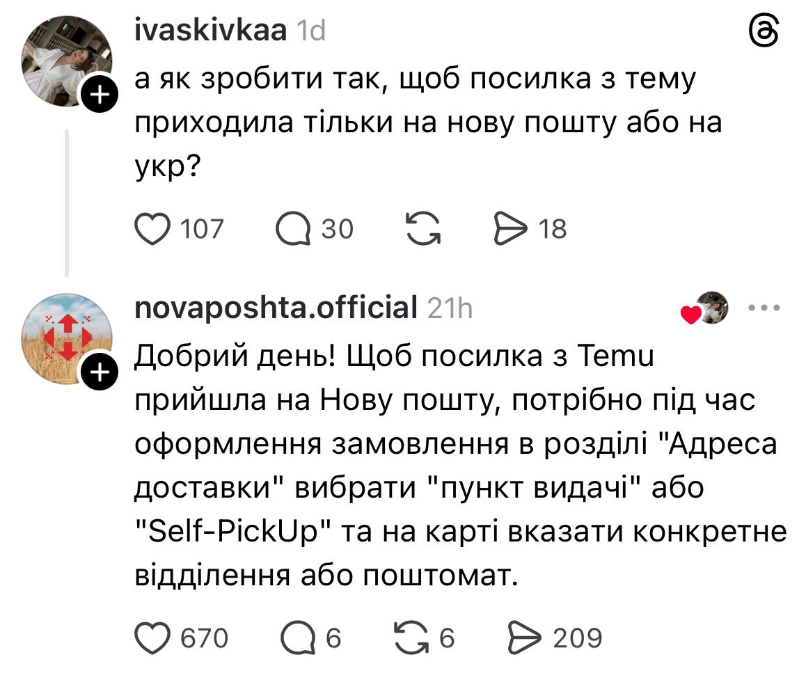Share ivaskivkaa's post via arrow icon

509,229
